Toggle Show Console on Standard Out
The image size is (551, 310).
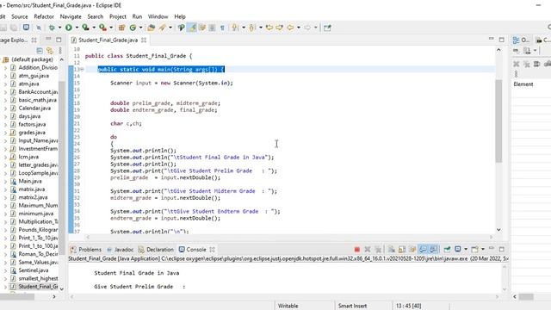pyautogui.click(x=423, y=249)
